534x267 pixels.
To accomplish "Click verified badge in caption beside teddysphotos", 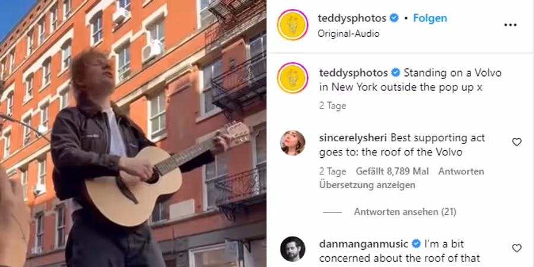I will (x=395, y=72).
